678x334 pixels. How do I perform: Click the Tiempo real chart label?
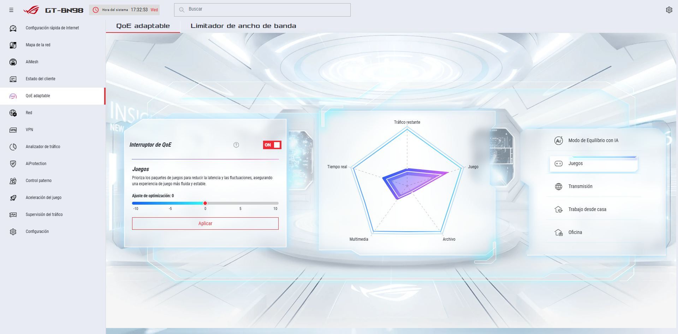click(337, 167)
